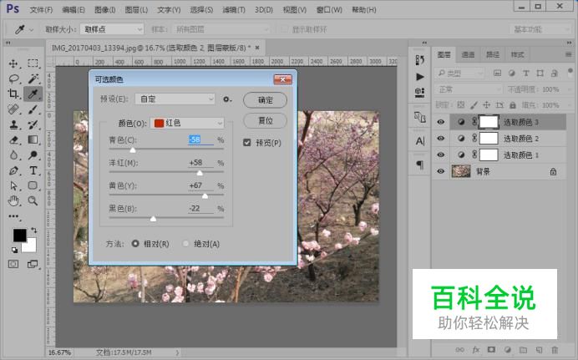Click the 黑色(B) value field
Screen dimensions: 578x360
[x=200, y=208]
